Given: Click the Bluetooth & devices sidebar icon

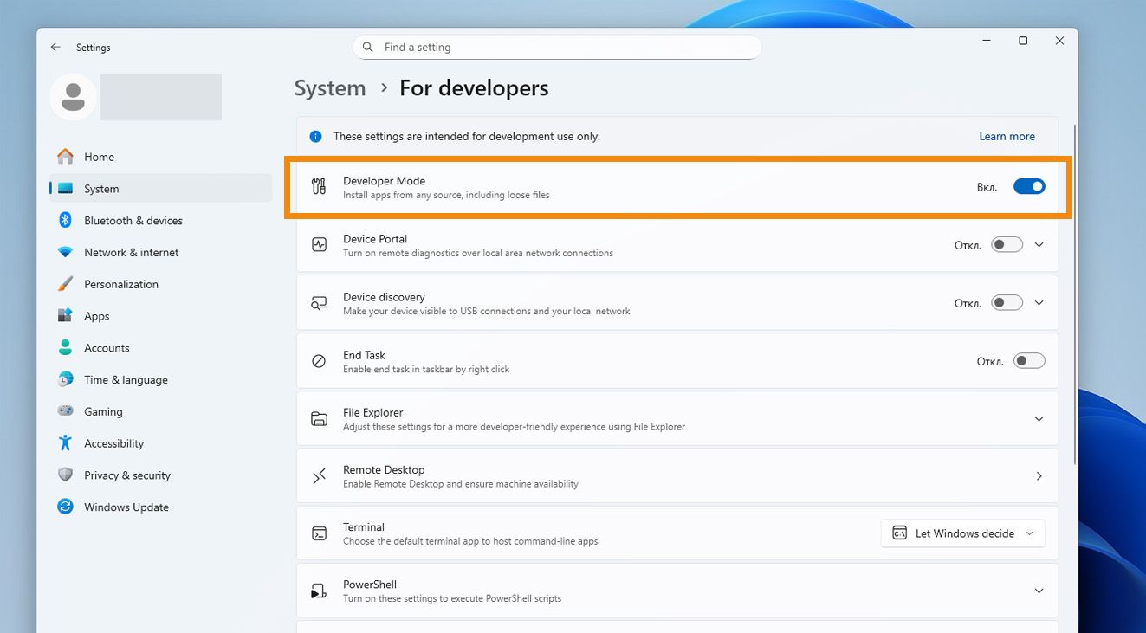Looking at the screenshot, I should 65,220.
